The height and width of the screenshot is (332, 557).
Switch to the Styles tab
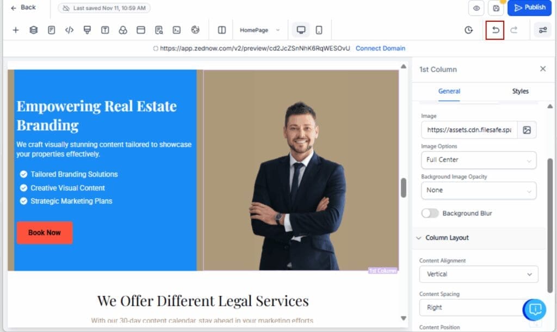(x=520, y=91)
